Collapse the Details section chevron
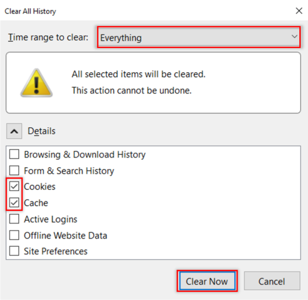Screen dimensions: 308x300 coord(14,131)
